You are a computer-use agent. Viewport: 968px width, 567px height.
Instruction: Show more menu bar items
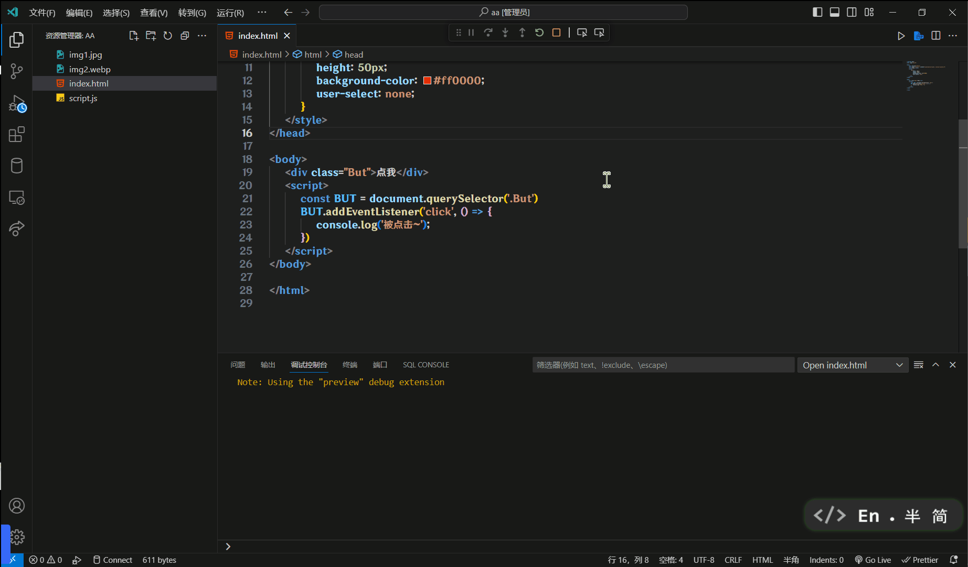pyautogui.click(x=262, y=12)
